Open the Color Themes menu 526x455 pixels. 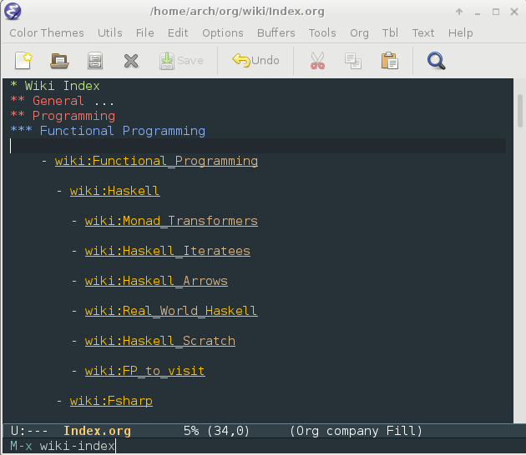47,32
